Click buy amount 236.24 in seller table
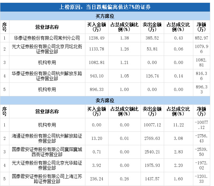 click(x=97, y=179)
